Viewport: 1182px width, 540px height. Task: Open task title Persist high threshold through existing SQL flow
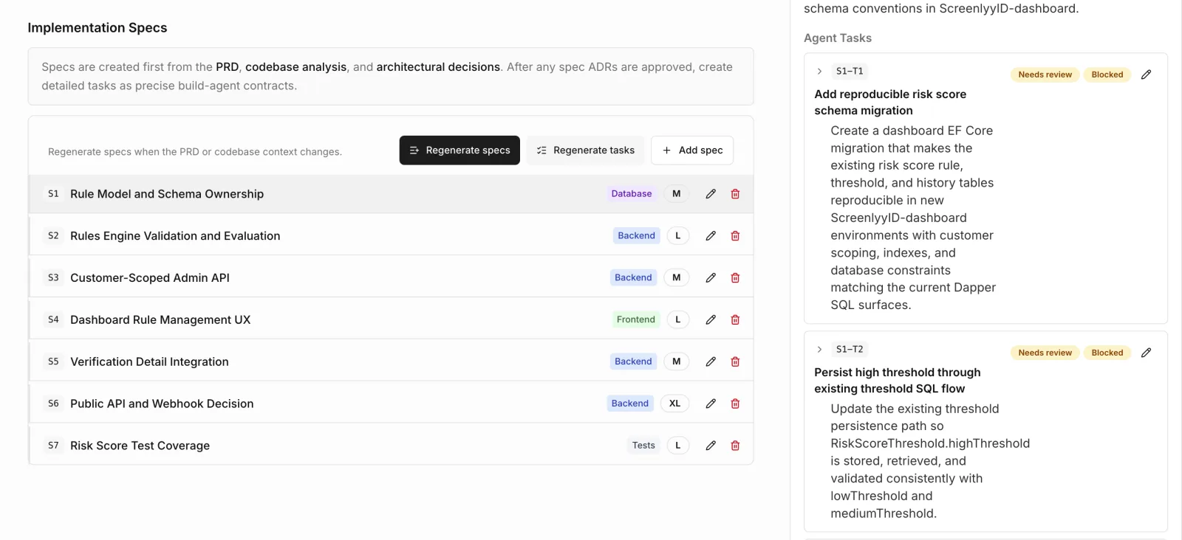pos(898,381)
